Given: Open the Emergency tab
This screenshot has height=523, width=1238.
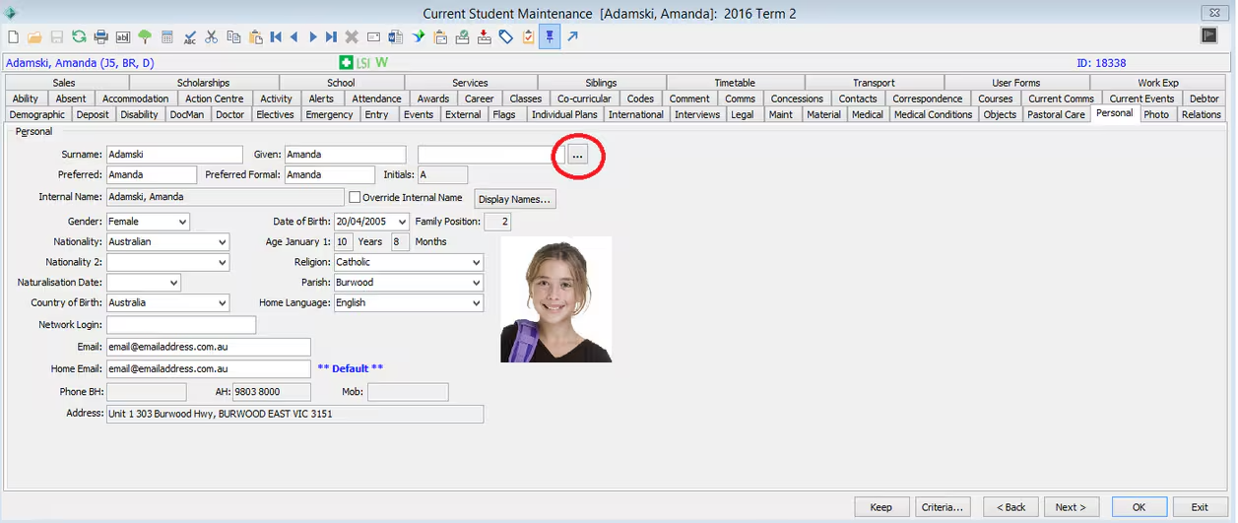Looking at the screenshot, I should (x=329, y=114).
